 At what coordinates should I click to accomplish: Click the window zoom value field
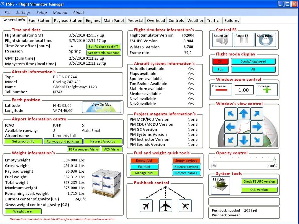(x=244, y=90)
